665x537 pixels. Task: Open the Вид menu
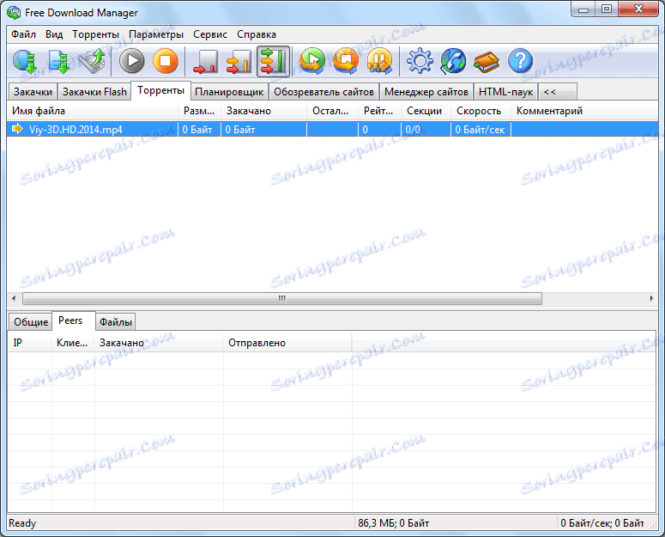click(54, 34)
